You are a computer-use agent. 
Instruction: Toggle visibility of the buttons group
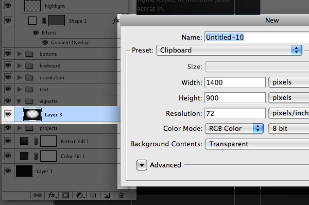coord(8,54)
